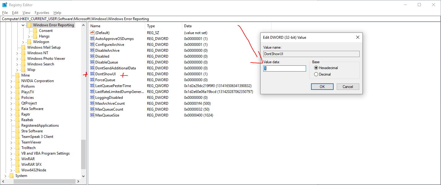Confirm the DWORD edit with OK
This screenshot has height=185, width=441.
coord(322,86)
